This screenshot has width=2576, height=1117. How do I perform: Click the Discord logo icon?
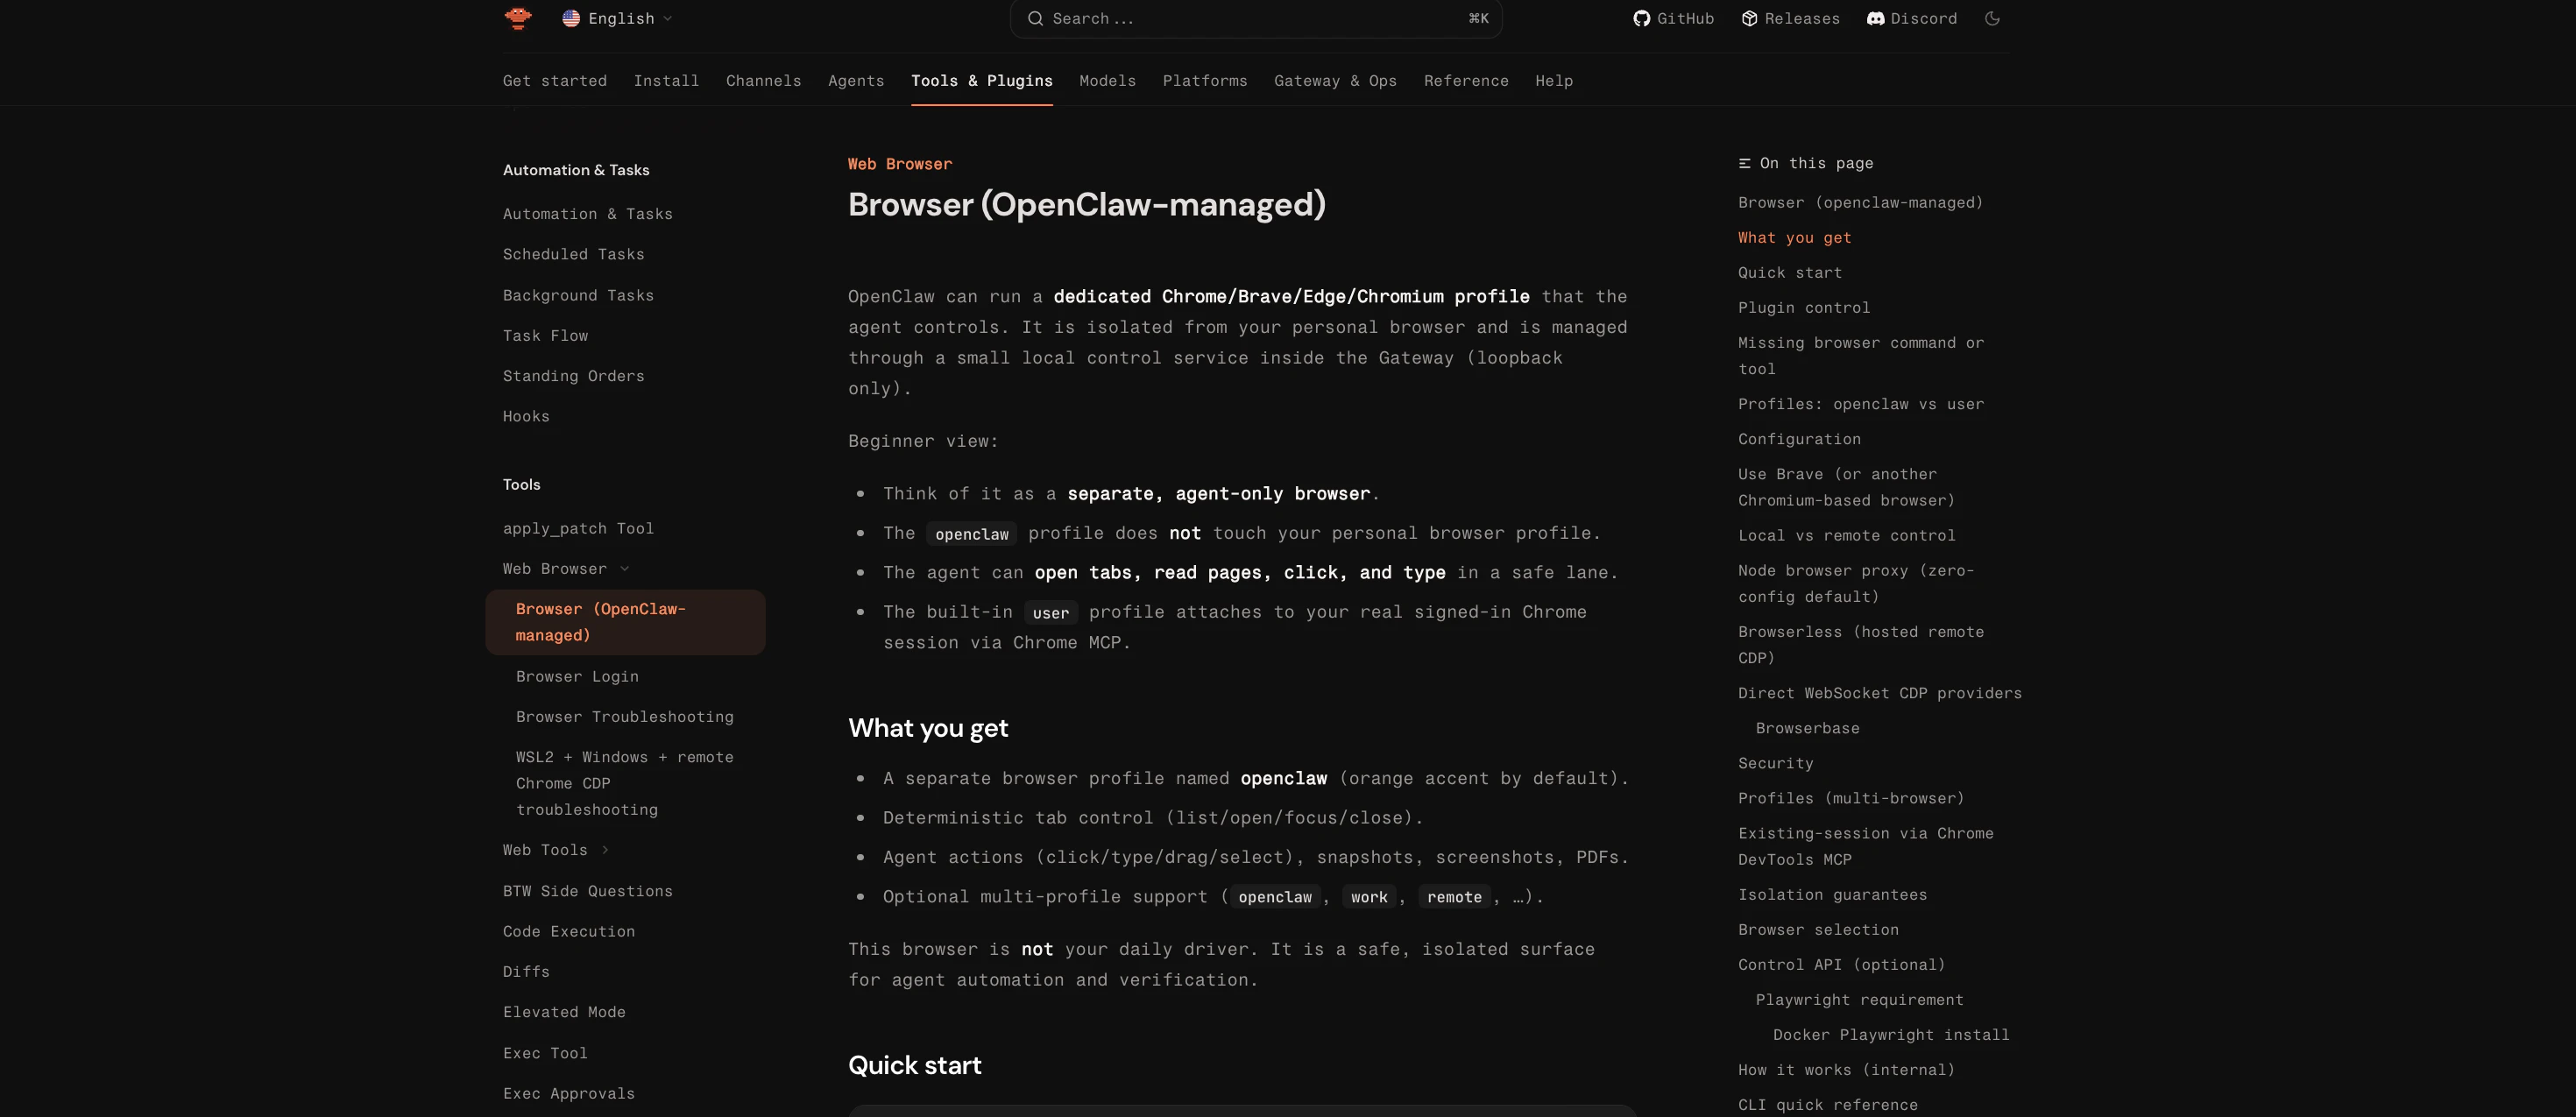click(x=1875, y=18)
